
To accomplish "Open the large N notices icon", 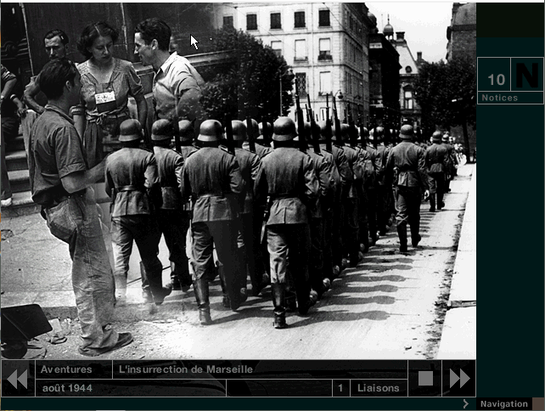I will (527, 76).
